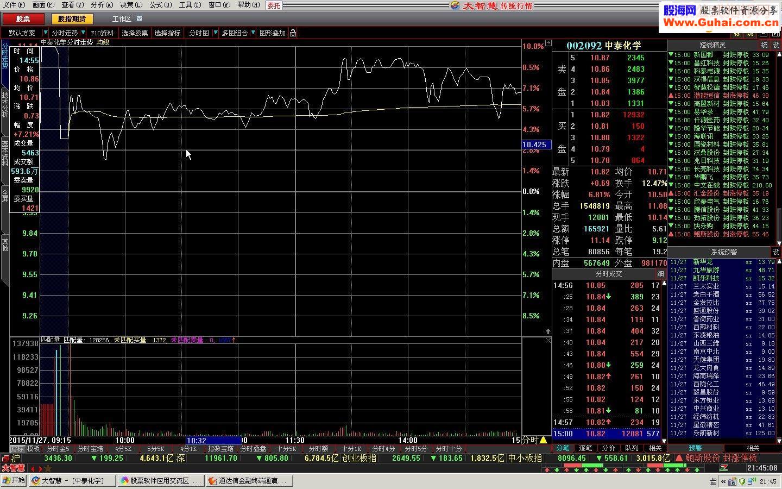Viewport: 782px width, 489px height.
Task: Click the Z icon left of the clock
Action: [x=724, y=468]
